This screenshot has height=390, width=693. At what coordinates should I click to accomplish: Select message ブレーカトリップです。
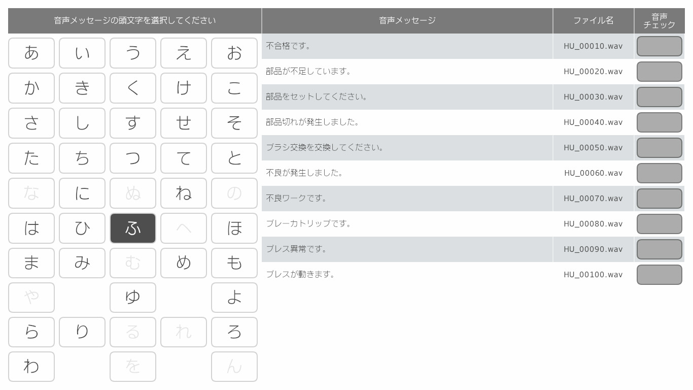pos(407,224)
